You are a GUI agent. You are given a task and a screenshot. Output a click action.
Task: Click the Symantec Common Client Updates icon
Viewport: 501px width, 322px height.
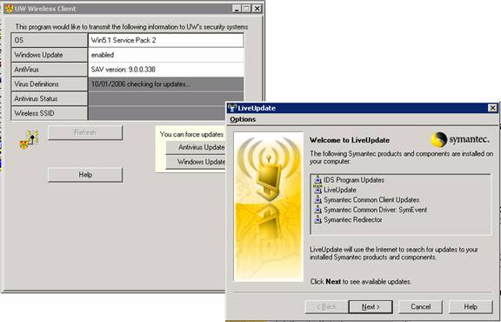click(317, 199)
